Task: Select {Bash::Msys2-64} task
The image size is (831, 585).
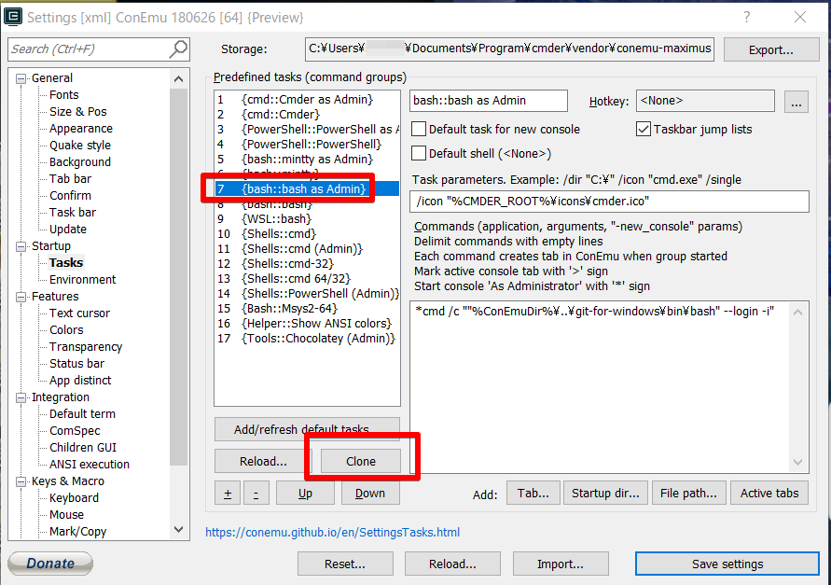Action: [x=307, y=309]
